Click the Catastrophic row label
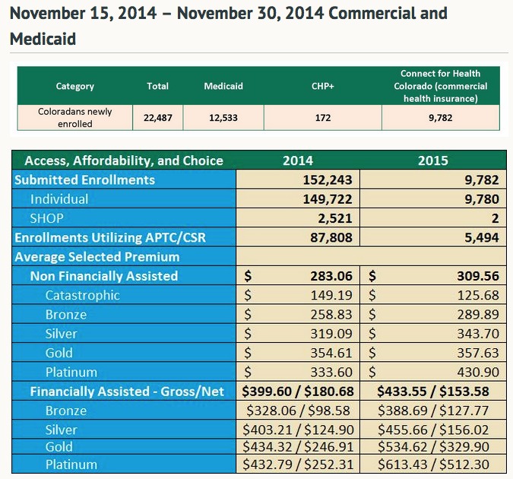 82,295
